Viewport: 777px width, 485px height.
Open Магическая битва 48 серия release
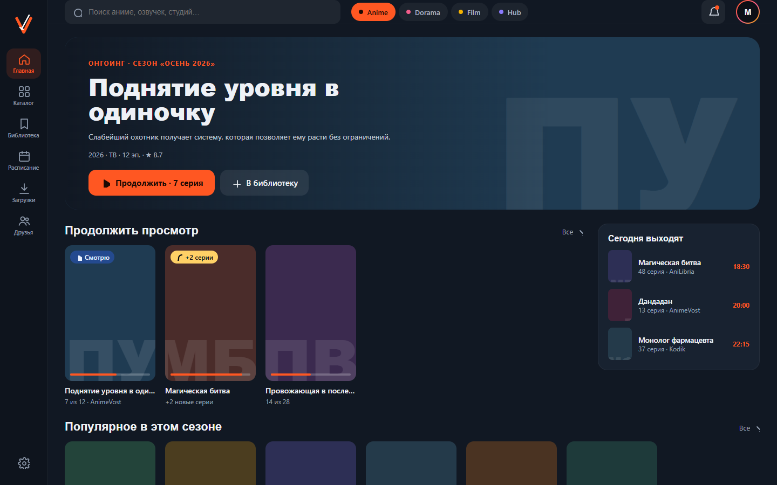[679, 266]
